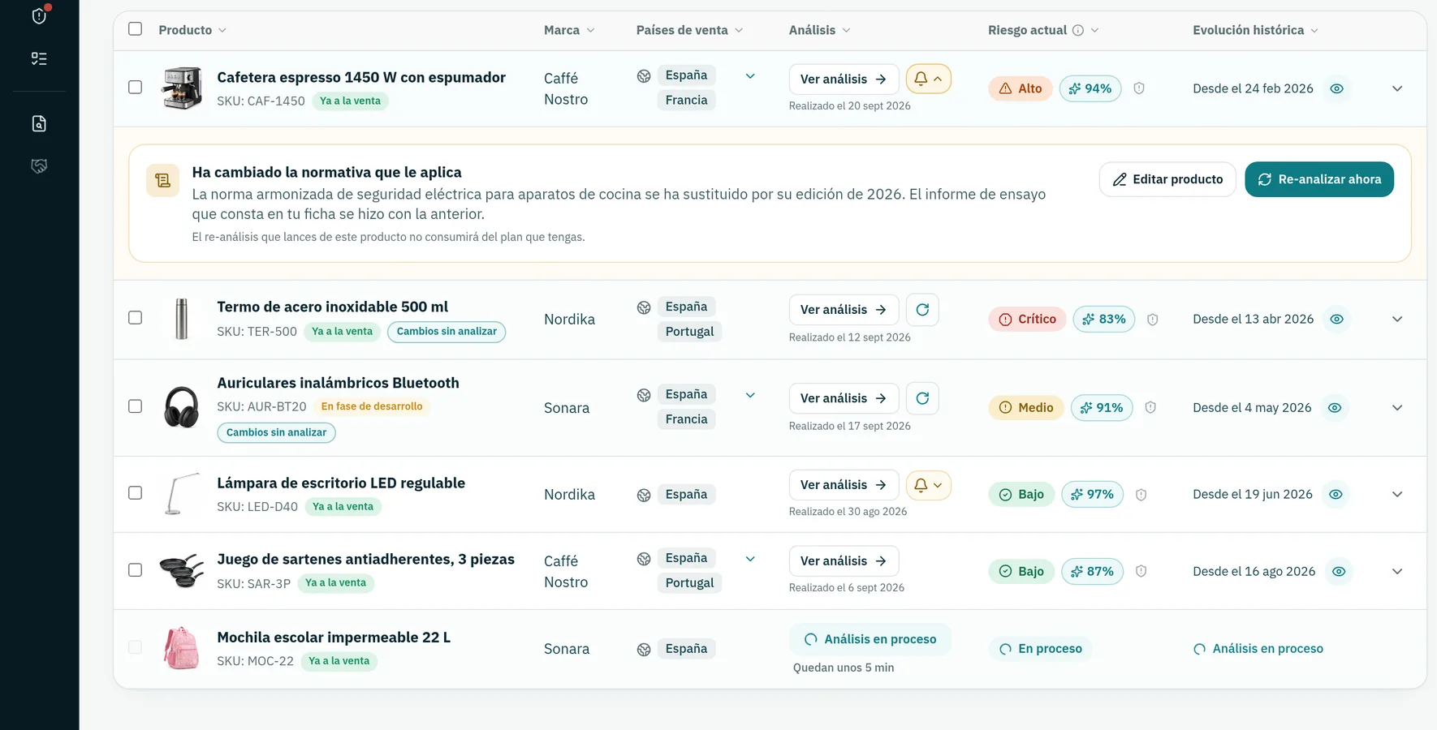Screen dimensions: 1437x730
Task: Open the checklist icon in sidebar
Action: [39, 58]
